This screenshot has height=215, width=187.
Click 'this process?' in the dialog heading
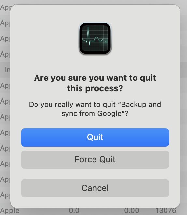tap(95, 88)
